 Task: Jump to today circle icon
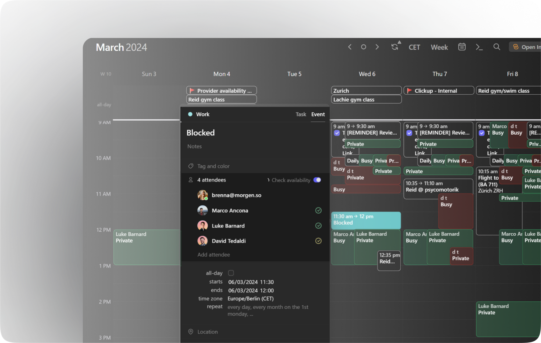click(363, 47)
